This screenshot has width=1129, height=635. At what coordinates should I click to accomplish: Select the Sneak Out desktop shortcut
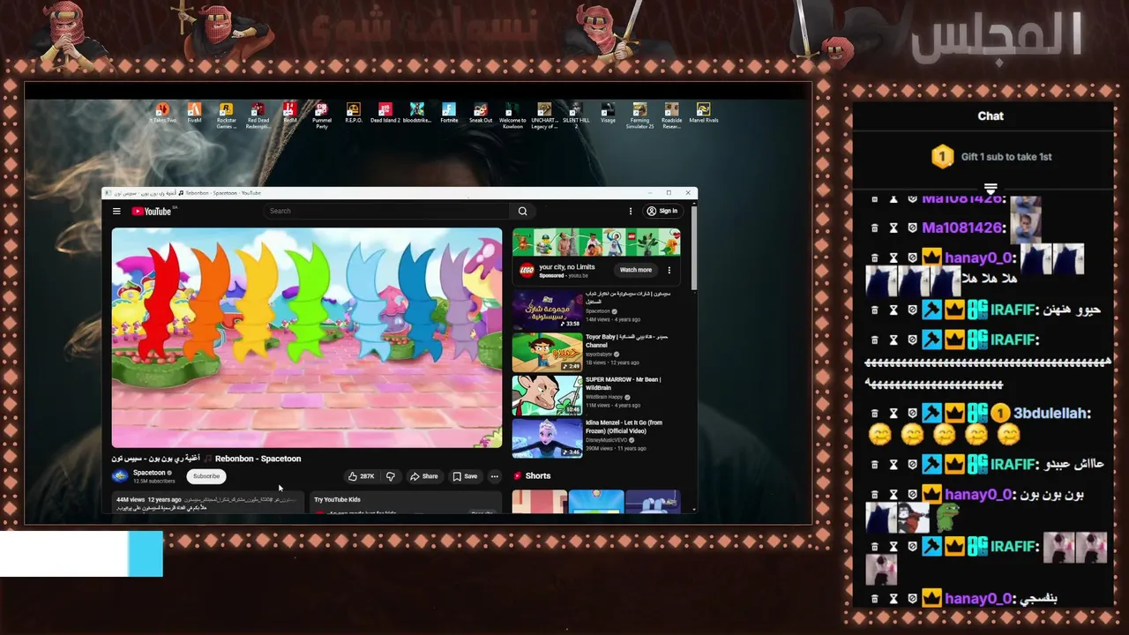[x=481, y=113]
